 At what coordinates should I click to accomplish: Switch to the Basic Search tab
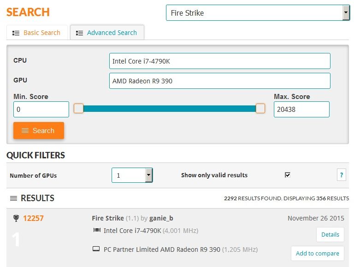click(x=37, y=33)
